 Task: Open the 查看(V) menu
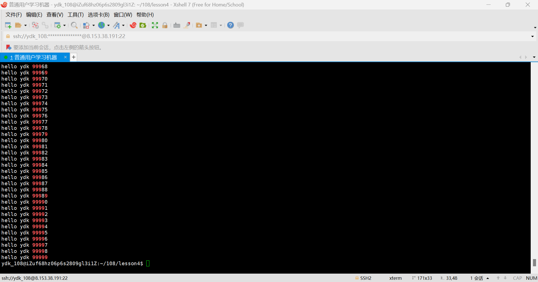pos(55,15)
